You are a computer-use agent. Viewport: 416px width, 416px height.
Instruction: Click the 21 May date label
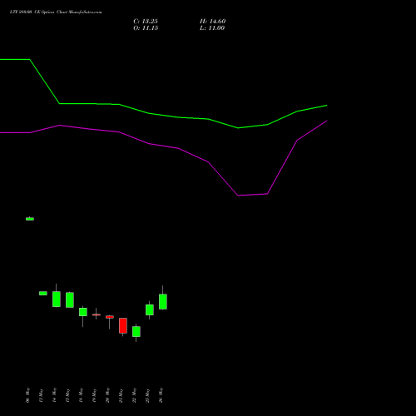pyautogui.click(x=121, y=395)
